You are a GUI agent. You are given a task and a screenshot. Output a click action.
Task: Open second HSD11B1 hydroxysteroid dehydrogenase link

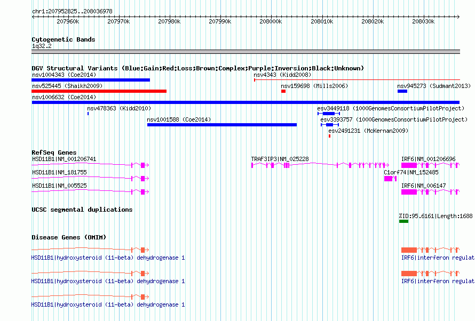click(x=108, y=282)
